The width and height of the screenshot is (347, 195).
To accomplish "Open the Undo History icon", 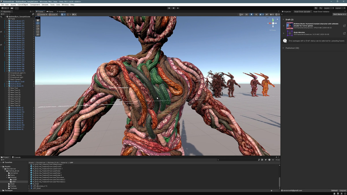I will pos(316,8).
